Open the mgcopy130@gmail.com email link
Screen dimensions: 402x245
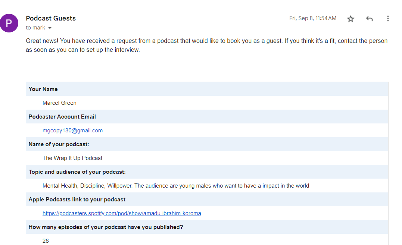click(x=72, y=131)
